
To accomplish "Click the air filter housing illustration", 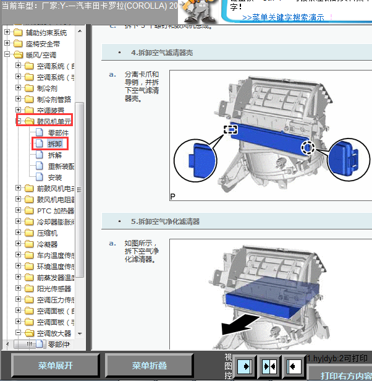I will click(x=271, y=135).
